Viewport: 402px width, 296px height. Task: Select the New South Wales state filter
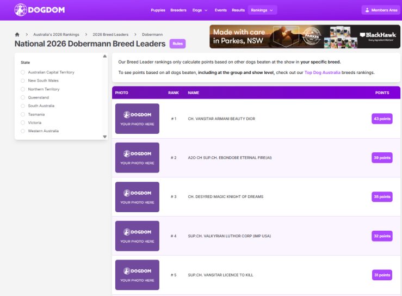click(x=23, y=81)
